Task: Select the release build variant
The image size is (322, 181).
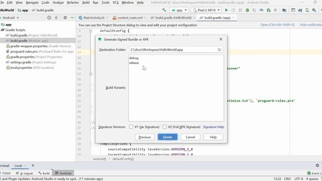Action: 134,63
